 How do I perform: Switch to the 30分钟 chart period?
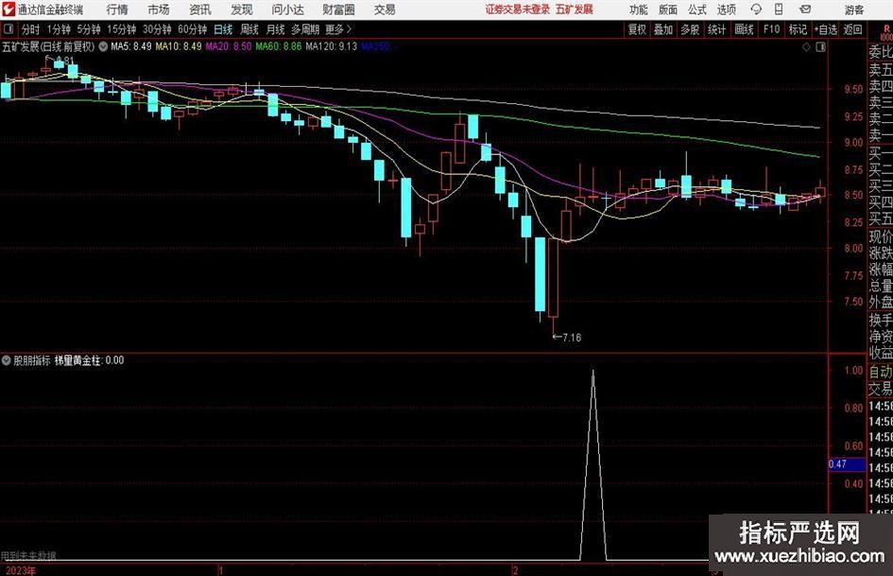point(157,29)
